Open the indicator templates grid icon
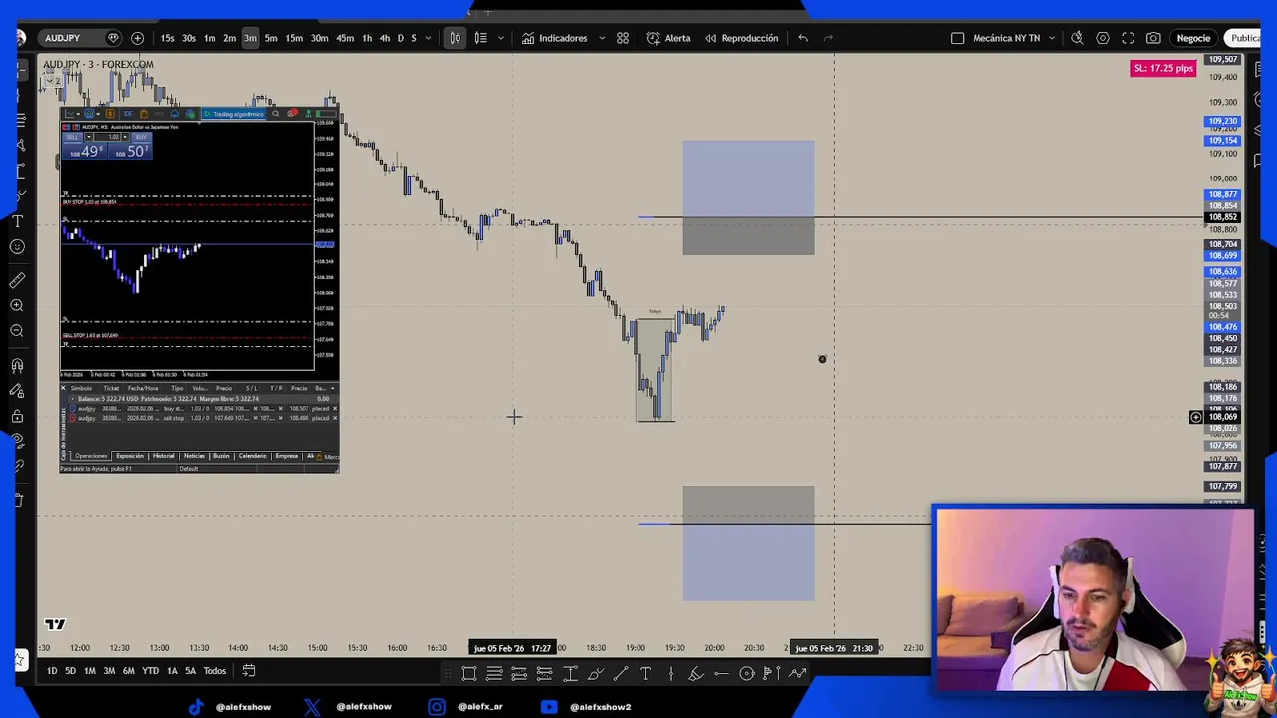This screenshot has width=1277, height=718. point(623,38)
